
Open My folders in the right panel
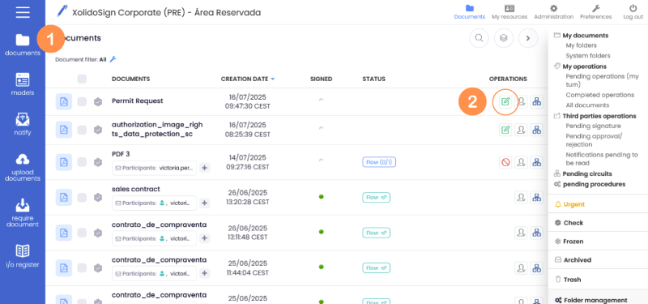click(x=581, y=45)
